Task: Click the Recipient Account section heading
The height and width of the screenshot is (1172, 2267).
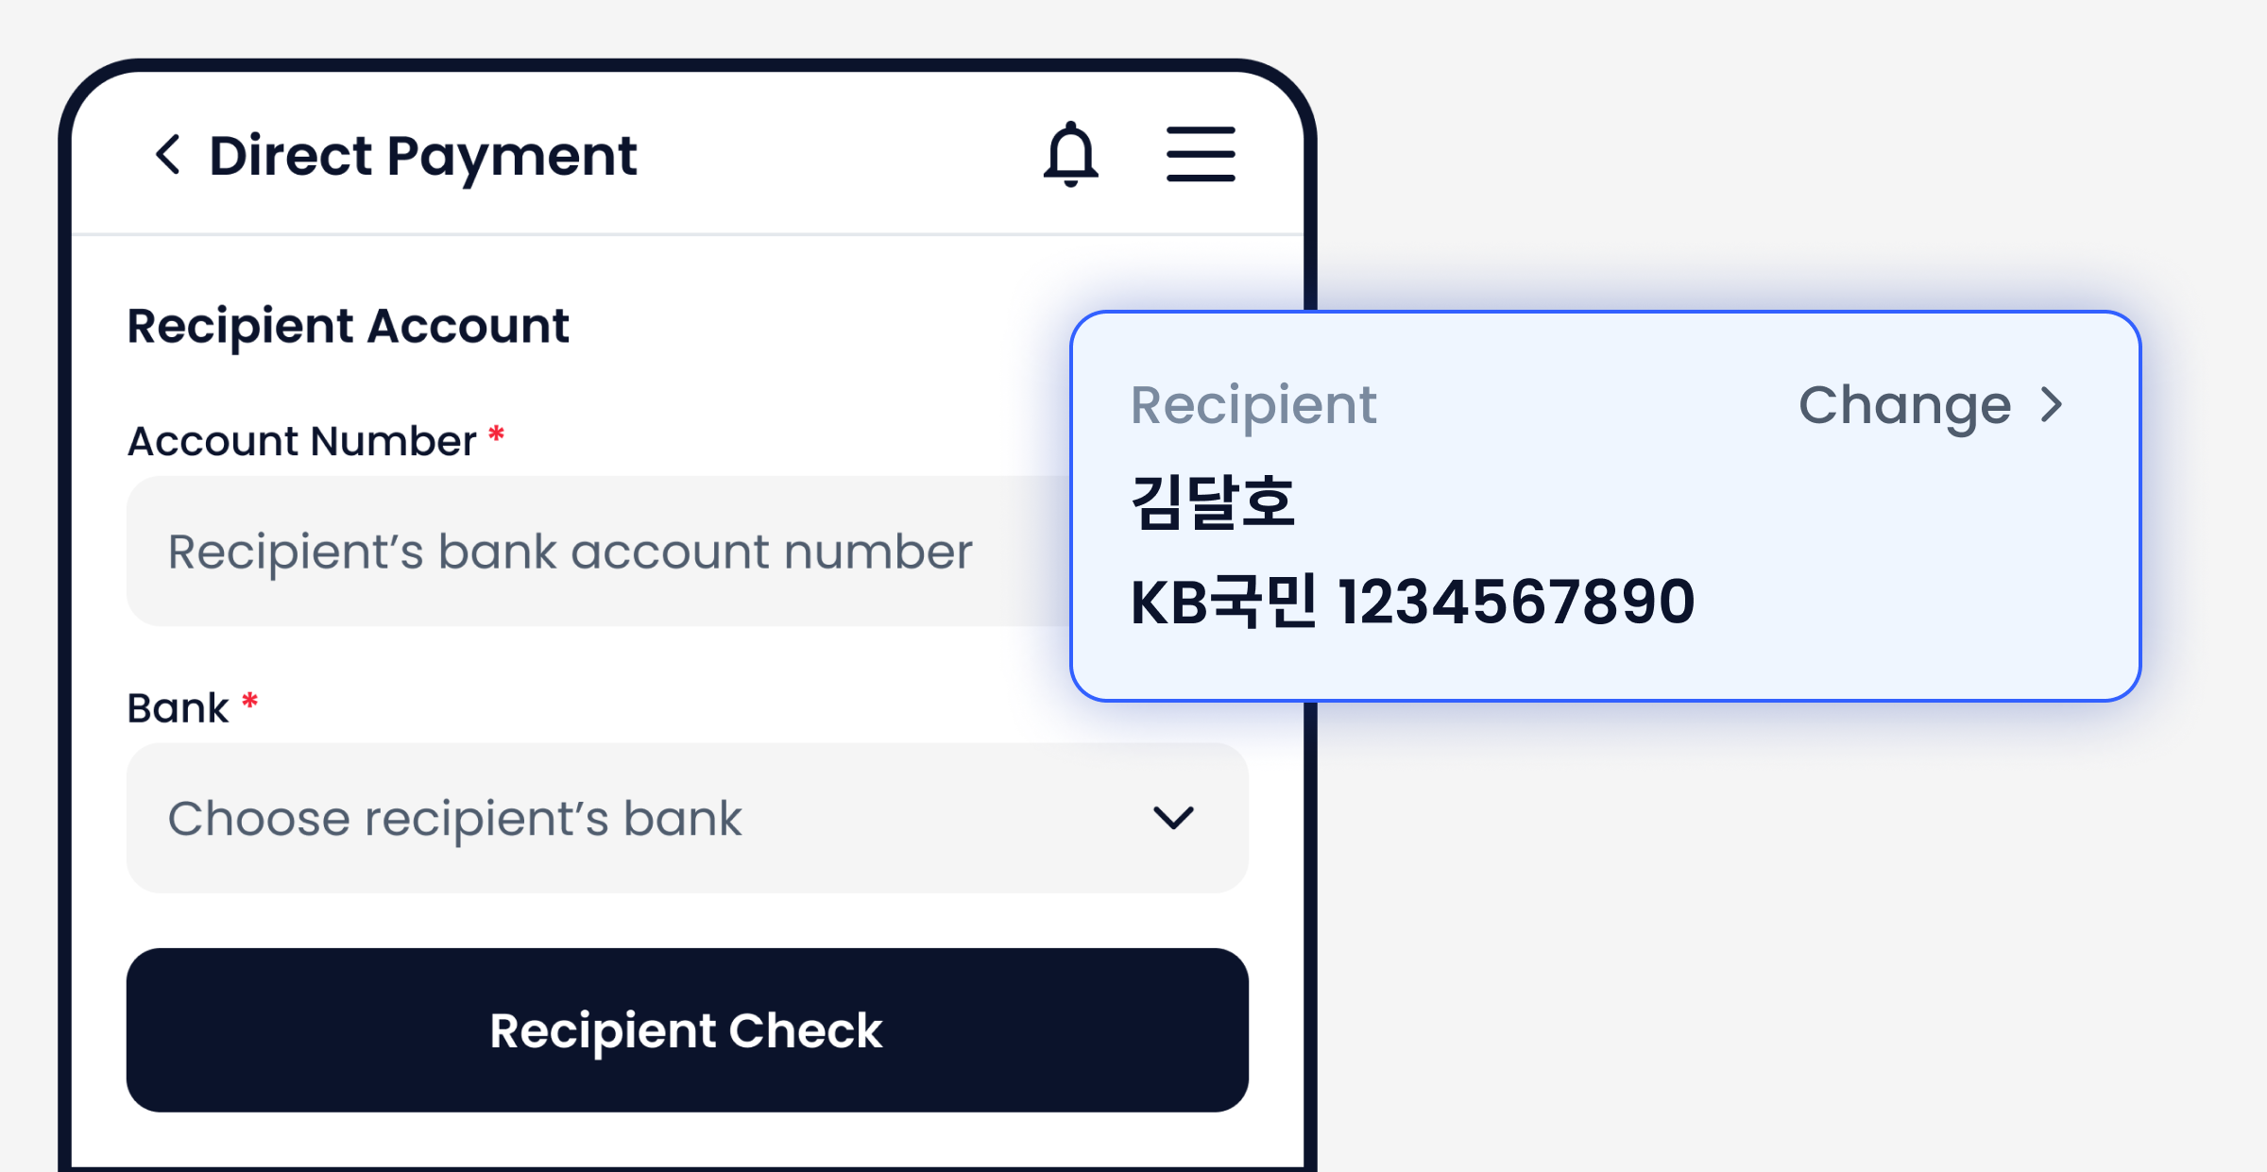Action: (349, 327)
